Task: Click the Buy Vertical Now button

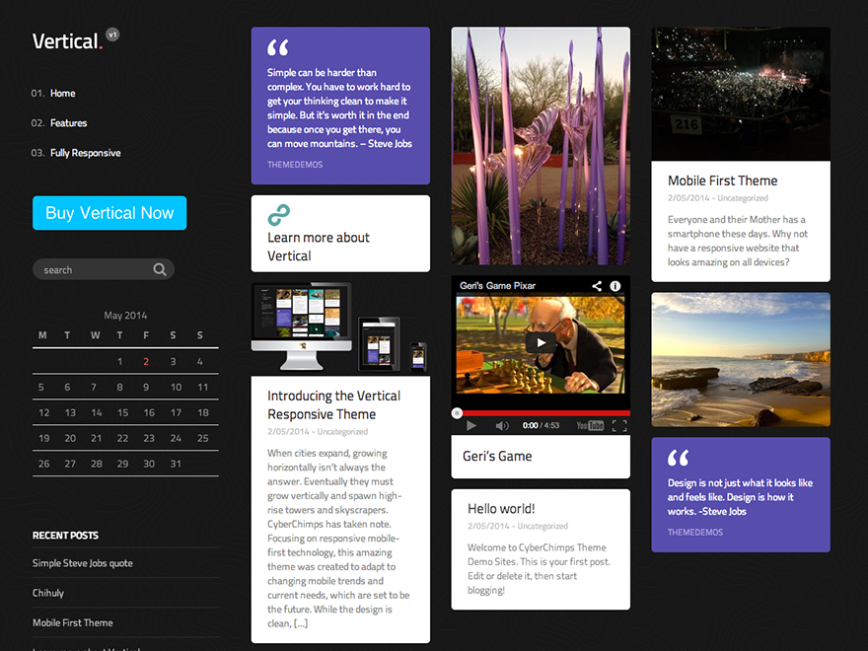Action: [109, 213]
